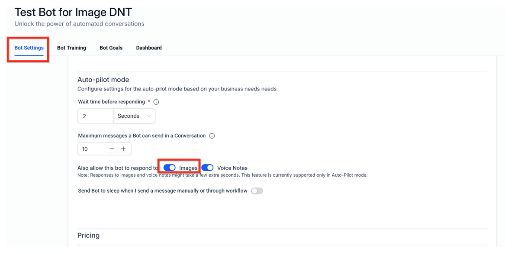Click the maximum messages number field

click(x=91, y=149)
